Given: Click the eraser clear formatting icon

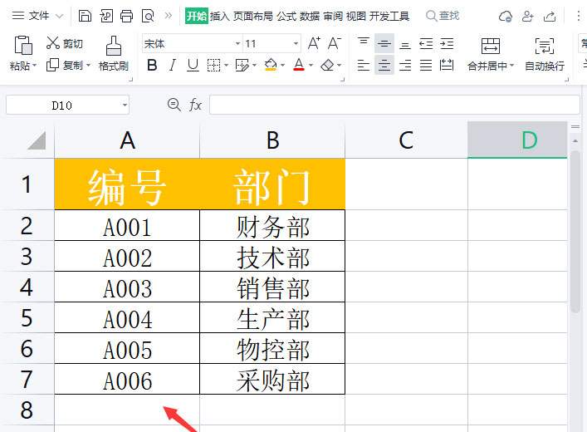Looking at the screenshot, I should 328,65.
